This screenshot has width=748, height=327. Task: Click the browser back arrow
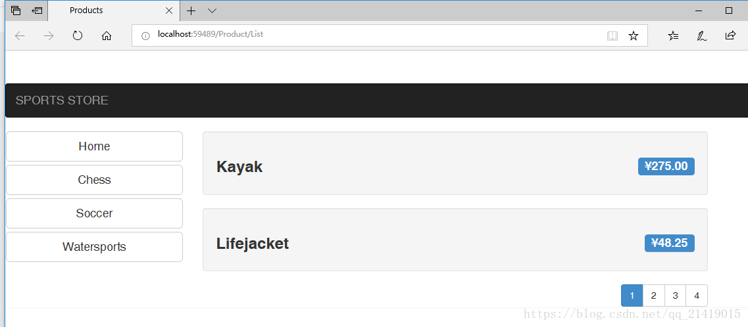(x=20, y=35)
